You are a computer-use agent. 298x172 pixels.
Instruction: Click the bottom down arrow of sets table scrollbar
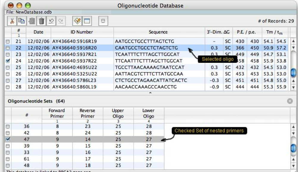[x=293, y=166]
